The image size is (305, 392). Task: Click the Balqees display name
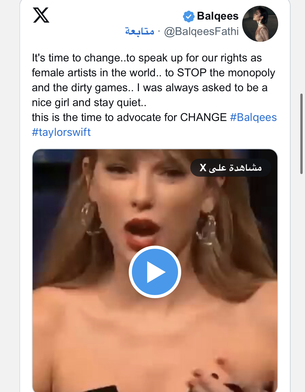coord(218,16)
